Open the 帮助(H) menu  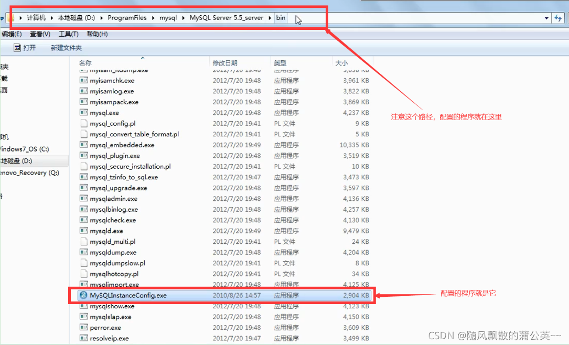pyautogui.click(x=97, y=34)
